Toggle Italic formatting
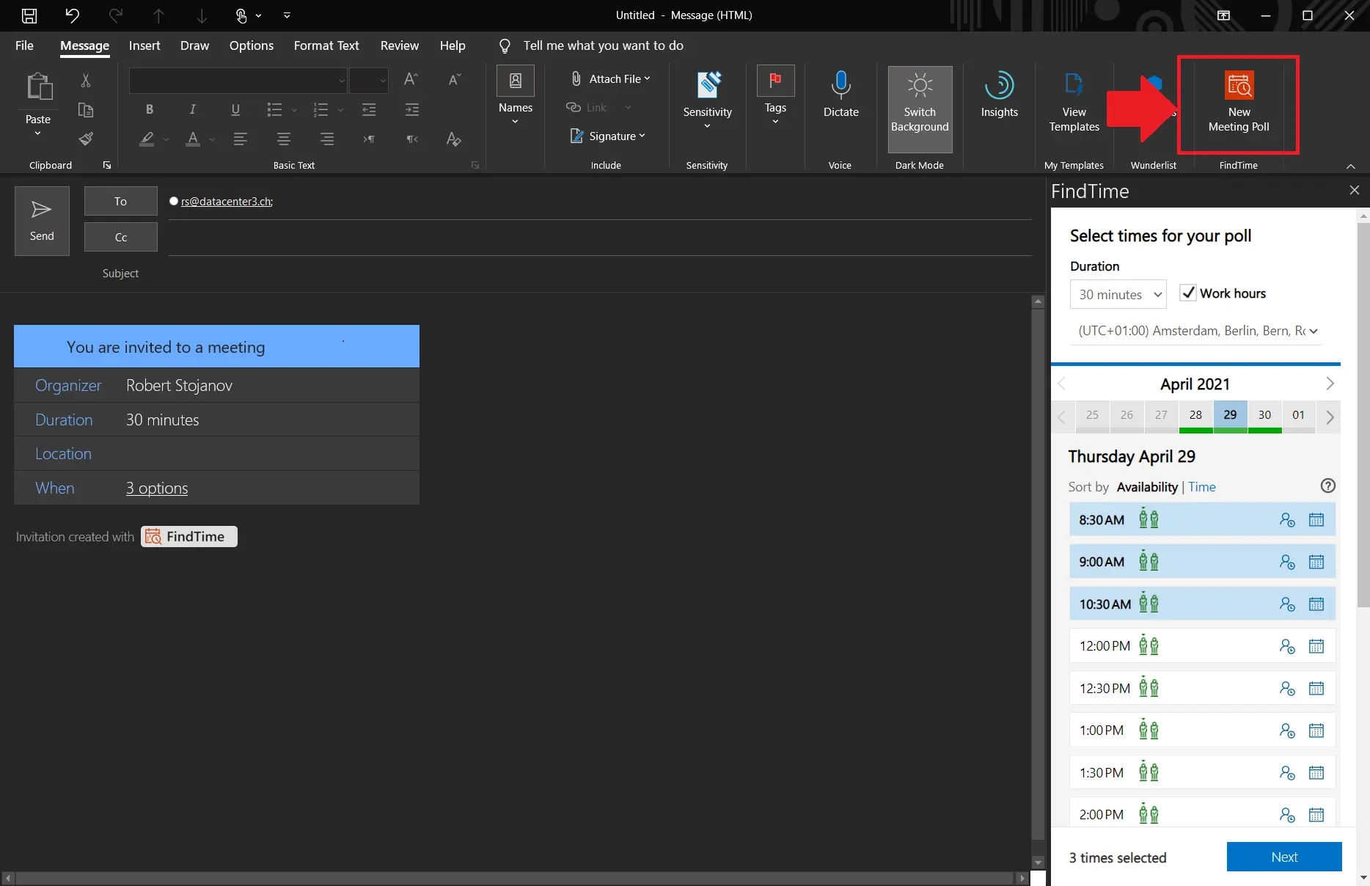 pos(192,109)
